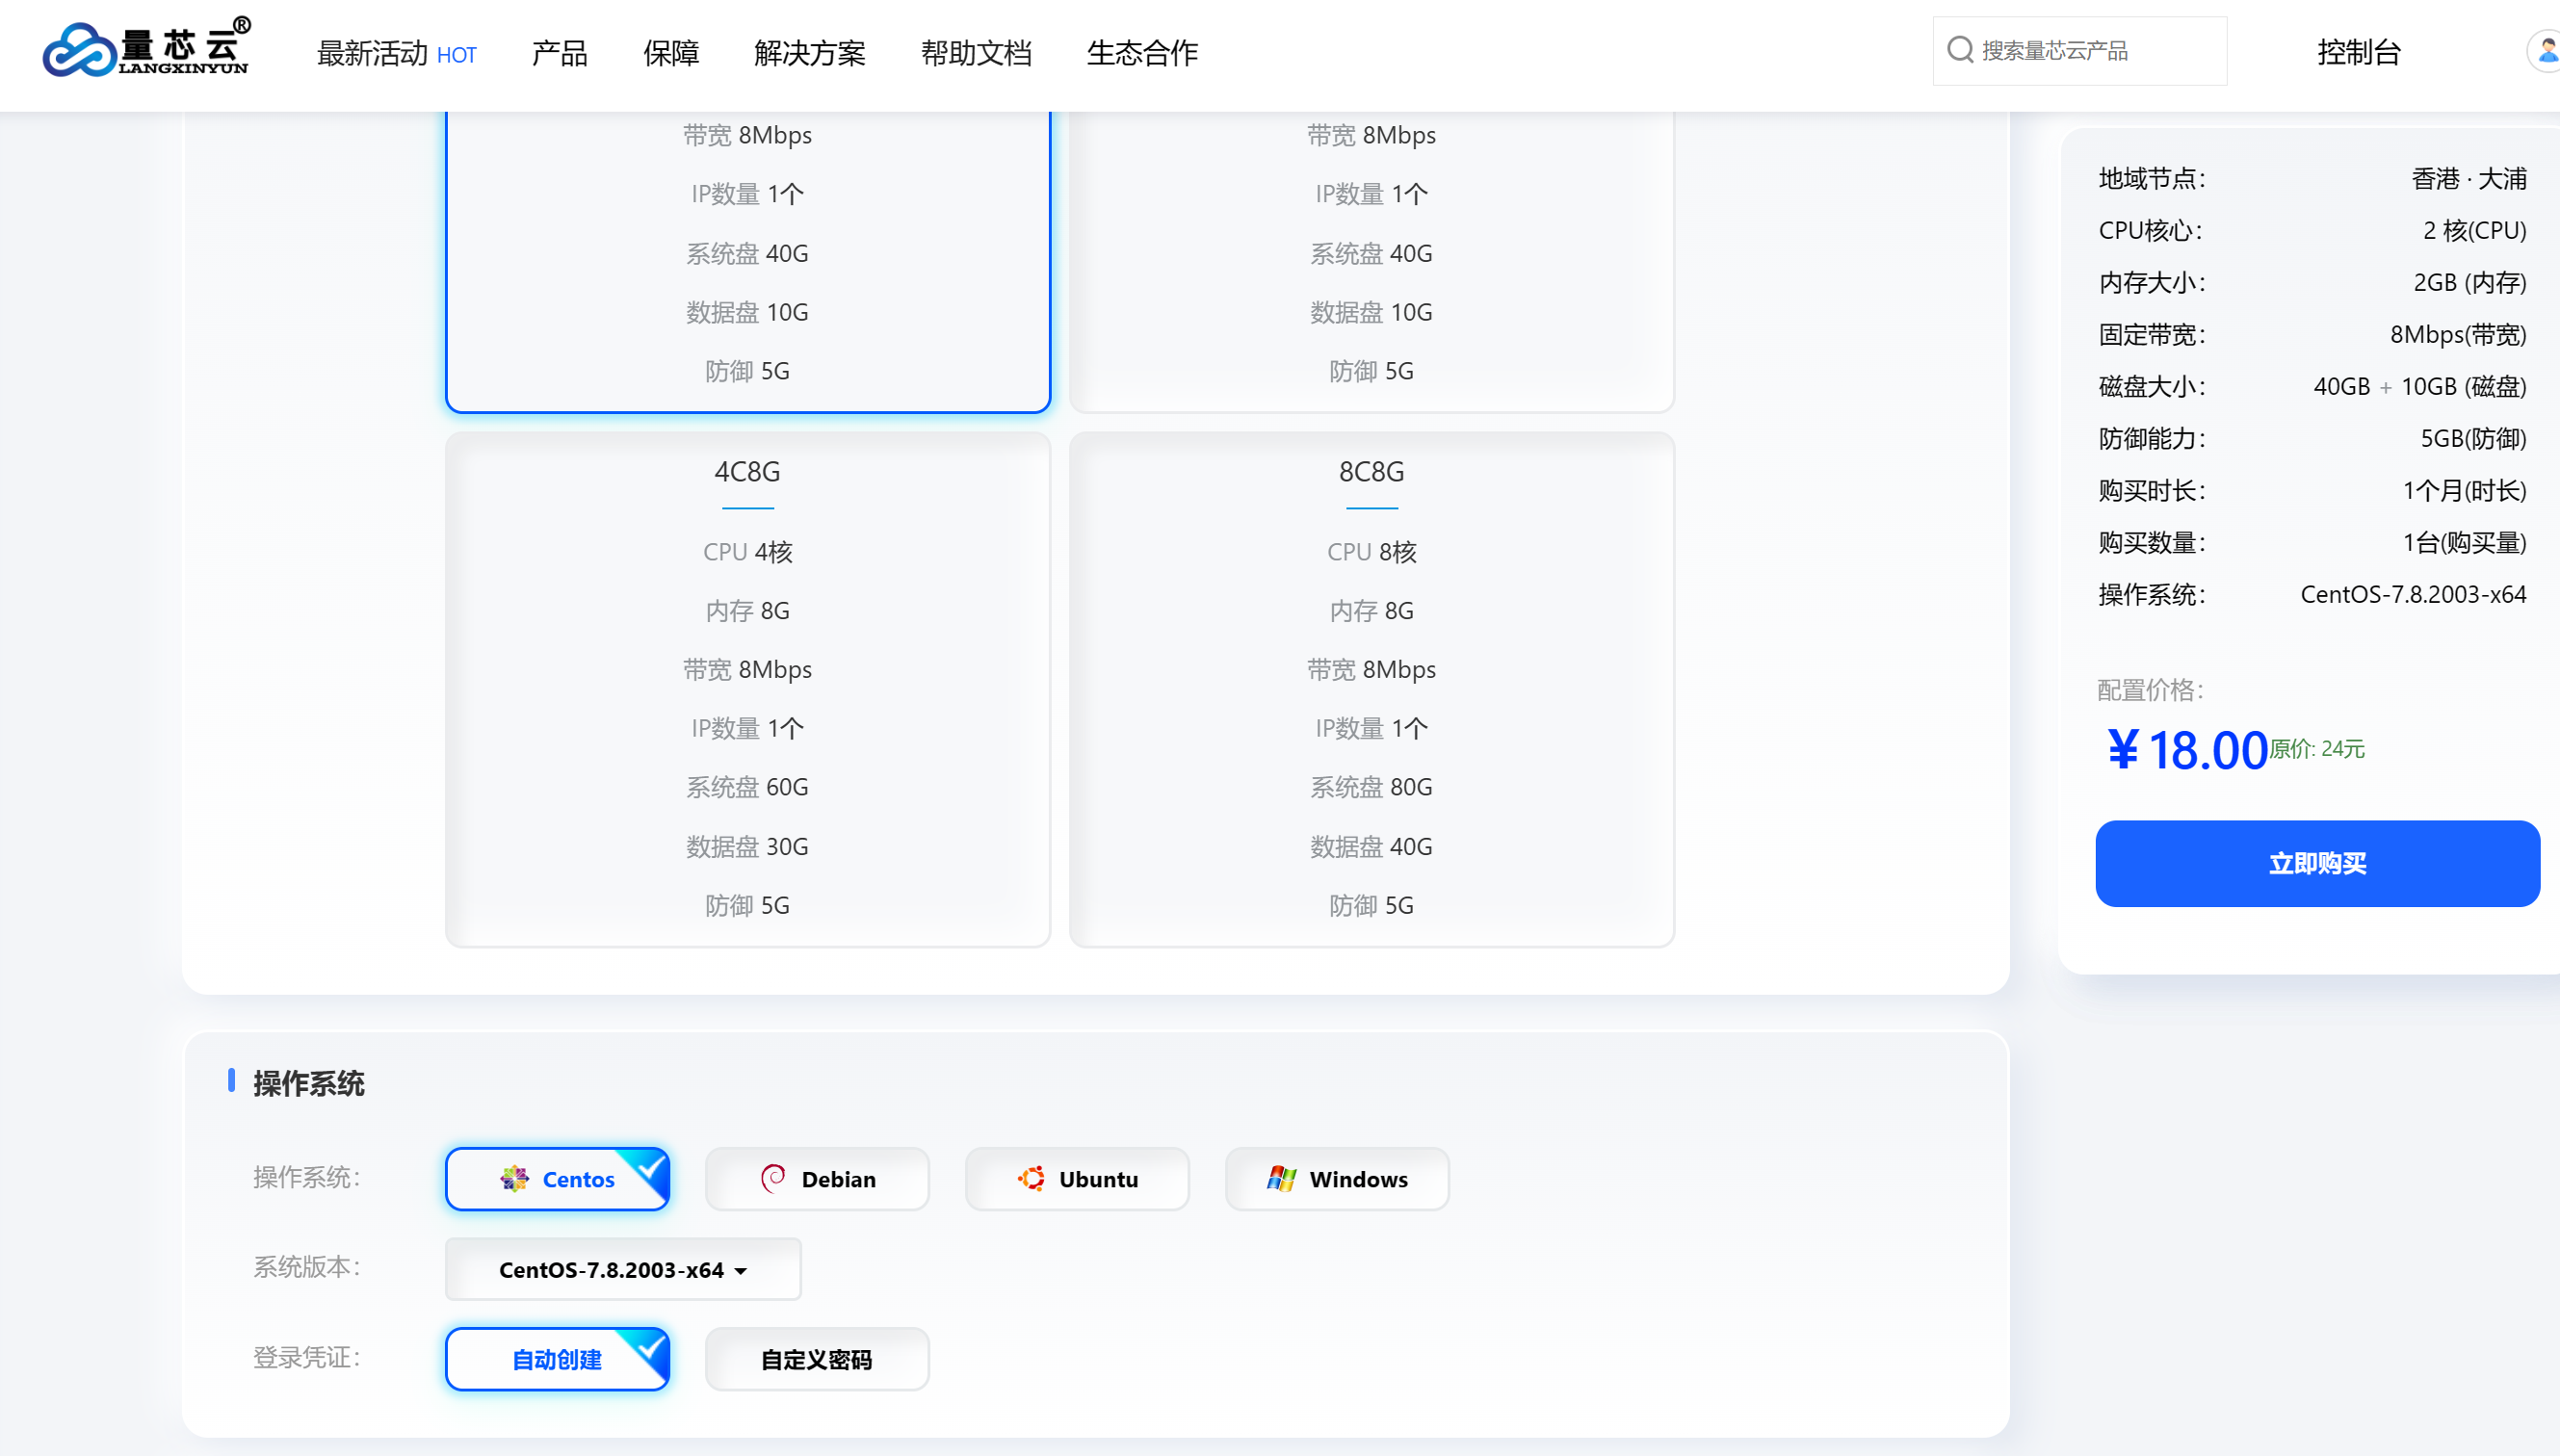
Task: Click the Centos logo icon
Action: tap(514, 1179)
